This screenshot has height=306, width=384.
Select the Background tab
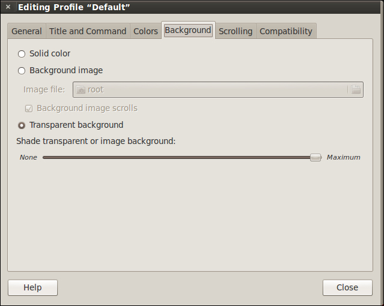[x=188, y=30]
